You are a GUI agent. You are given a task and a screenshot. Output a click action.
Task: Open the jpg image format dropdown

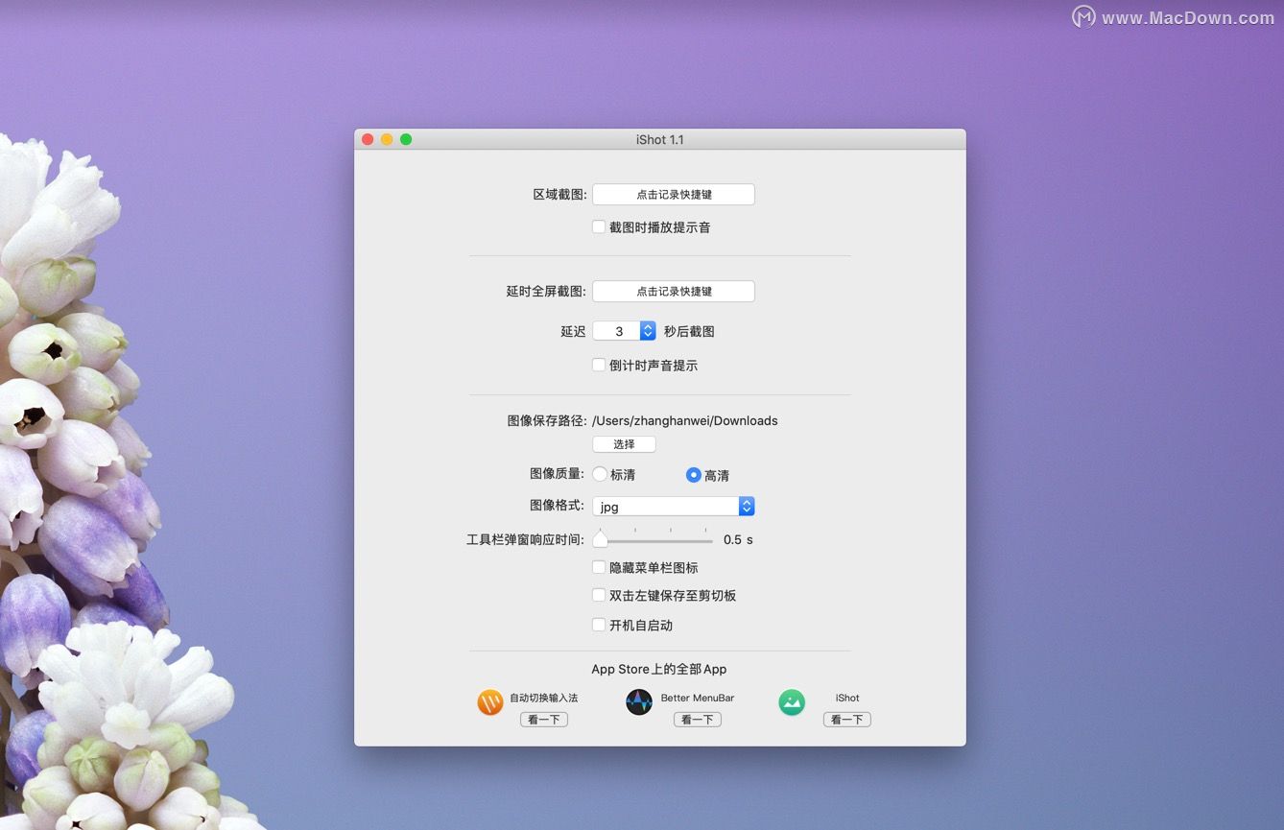(745, 506)
